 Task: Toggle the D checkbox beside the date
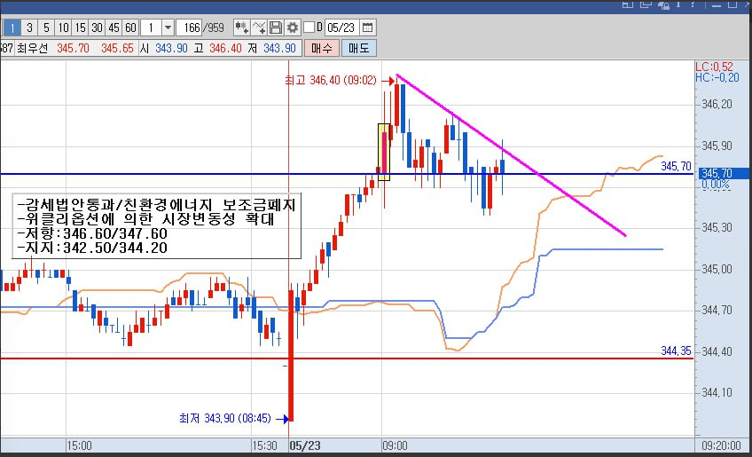pos(309,28)
